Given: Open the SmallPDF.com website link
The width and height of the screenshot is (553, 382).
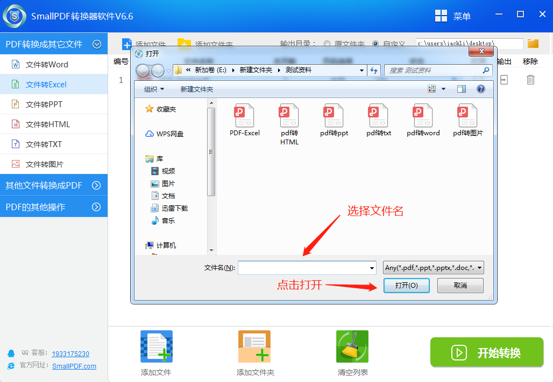Looking at the screenshot, I should tap(74, 366).
